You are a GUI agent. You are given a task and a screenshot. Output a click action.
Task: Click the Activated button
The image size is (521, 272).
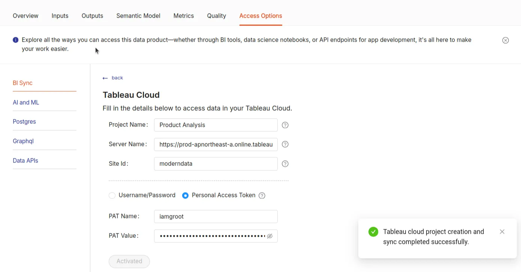click(x=129, y=261)
